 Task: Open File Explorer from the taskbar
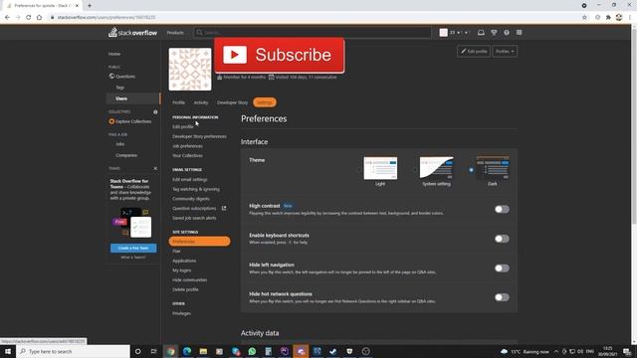tap(203, 351)
